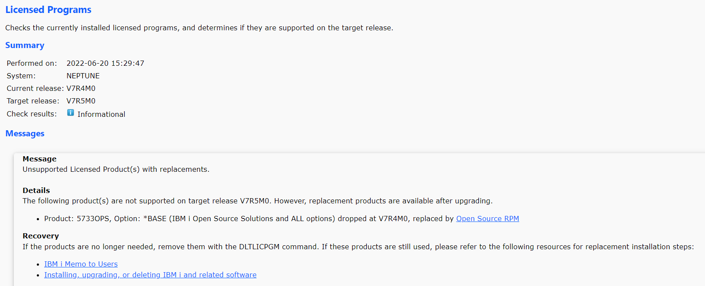Click the DLTLICPGM command recovery sentence

pos(358,247)
